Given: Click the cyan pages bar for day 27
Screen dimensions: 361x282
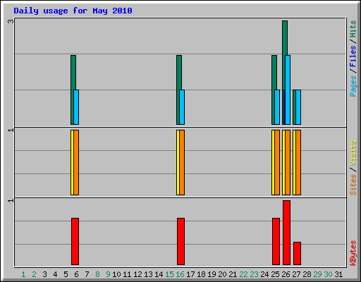Looking at the screenshot, I should click(x=298, y=107).
